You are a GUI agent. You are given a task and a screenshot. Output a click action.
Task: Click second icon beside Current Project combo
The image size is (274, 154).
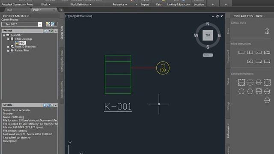[53, 24]
